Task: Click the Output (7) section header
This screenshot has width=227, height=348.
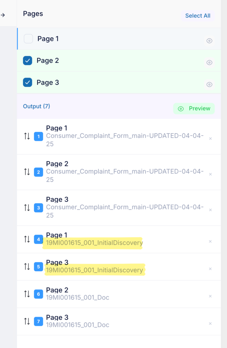Action: [x=37, y=106]
